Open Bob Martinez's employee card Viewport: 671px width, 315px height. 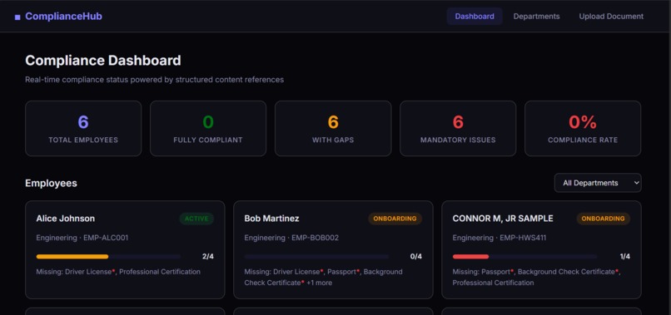[333, 249]
